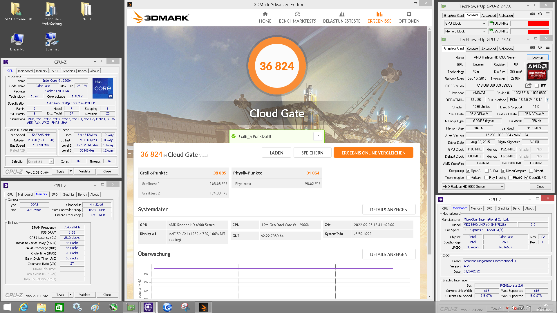
Task: Click the LADEN button
Action: [276, 153]
